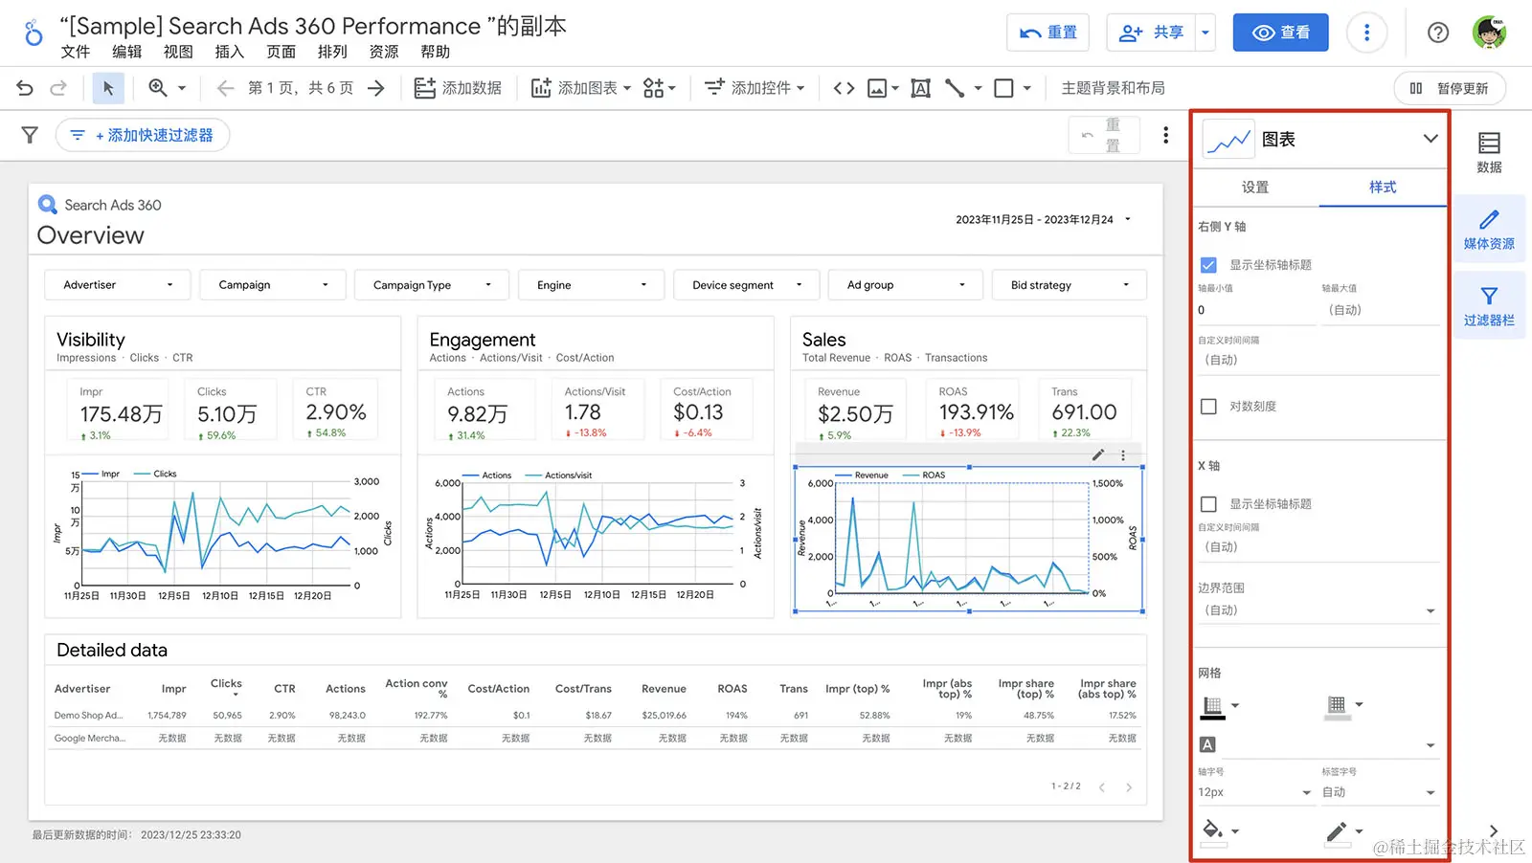
Task: Open the more options menu beside 查看
Action: (x=1366, y=33)
